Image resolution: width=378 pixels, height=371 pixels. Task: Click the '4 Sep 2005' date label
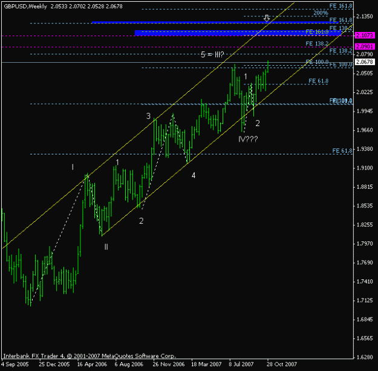tap(15, 364)
